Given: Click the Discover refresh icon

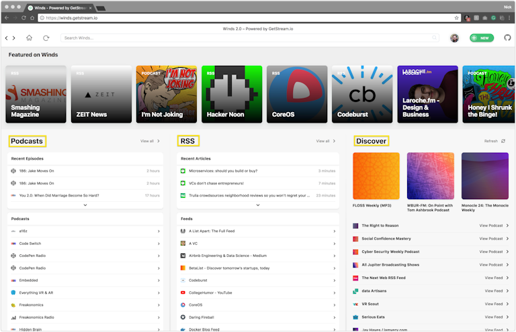Looking at the screenshot, I should click(503, 142).
